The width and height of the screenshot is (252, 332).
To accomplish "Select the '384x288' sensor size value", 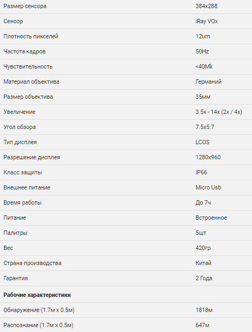I will 206,6.
